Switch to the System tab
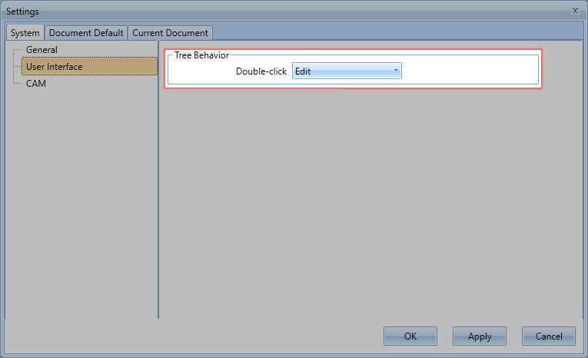Viewport: 588px width, 358px height. (x=25, y=33)
